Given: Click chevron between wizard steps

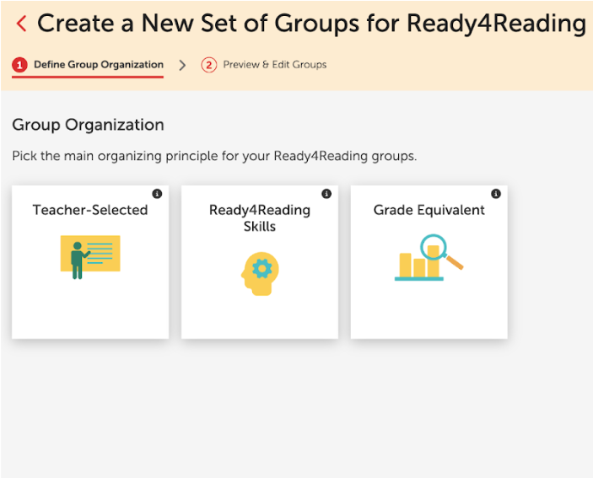Looking at the screenshot, I should (182, 65).
